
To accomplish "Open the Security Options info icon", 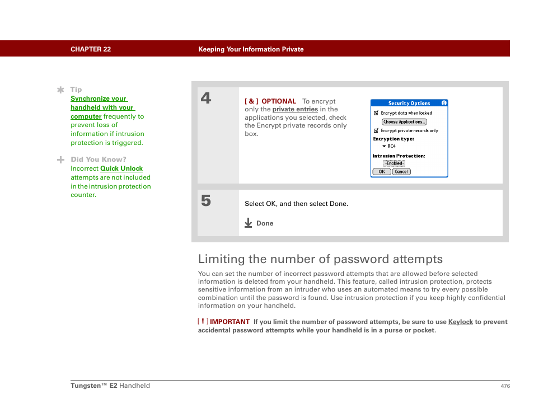I will click(444, 103).
